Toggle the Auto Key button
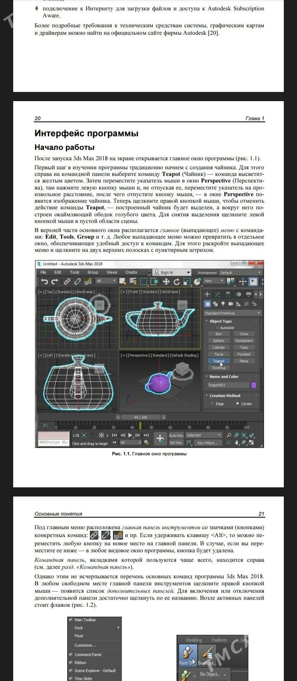This screenshot has width=297, height=681. pos(176,435)
